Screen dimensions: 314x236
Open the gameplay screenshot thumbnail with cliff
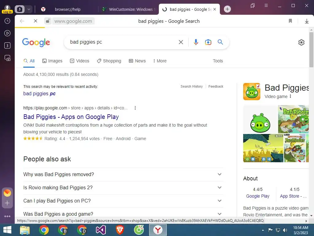pyautogui.click(x=263, y=148)
